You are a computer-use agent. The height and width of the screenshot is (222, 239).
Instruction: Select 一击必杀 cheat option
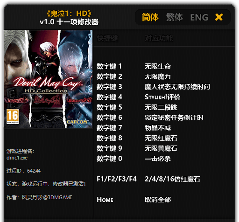(158, 159)
